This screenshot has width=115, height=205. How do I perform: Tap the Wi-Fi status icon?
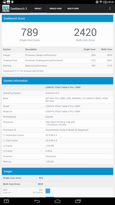click(101, 2)
